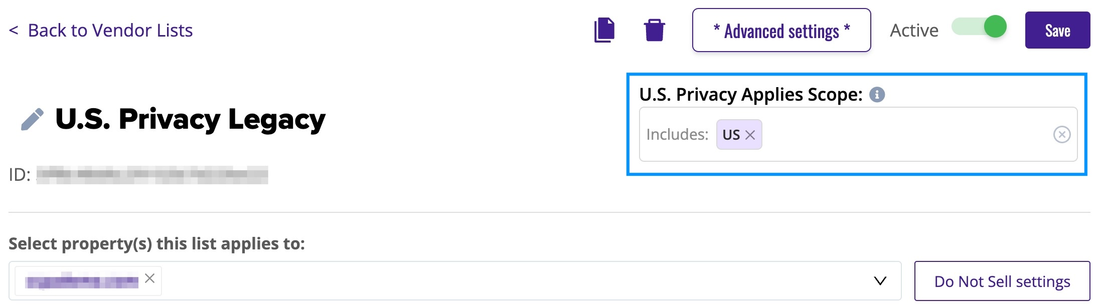Open Do Not Sell settings

1002,281
